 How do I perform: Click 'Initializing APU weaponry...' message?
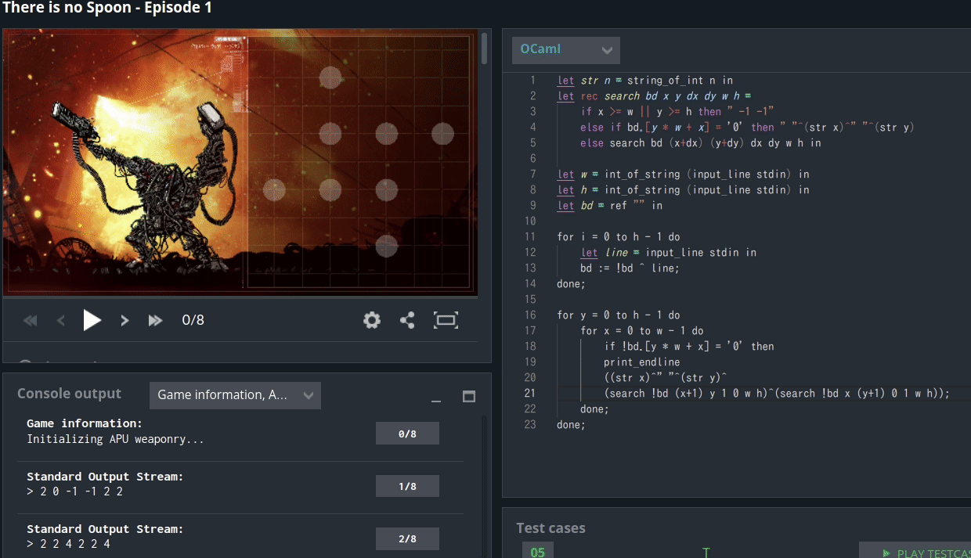115,439
